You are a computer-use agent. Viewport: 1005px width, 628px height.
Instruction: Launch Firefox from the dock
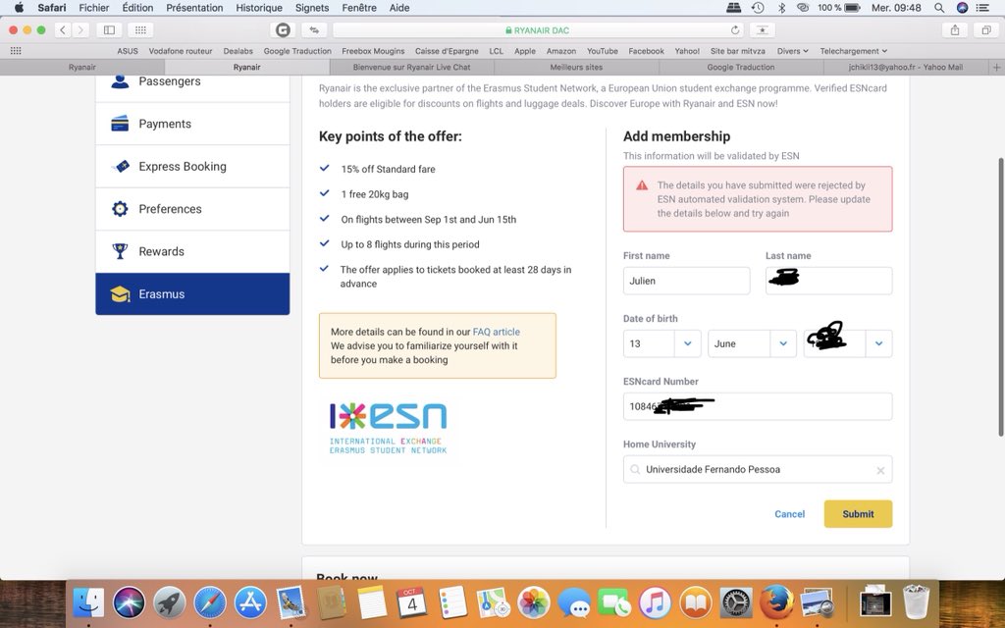point(776,603)
